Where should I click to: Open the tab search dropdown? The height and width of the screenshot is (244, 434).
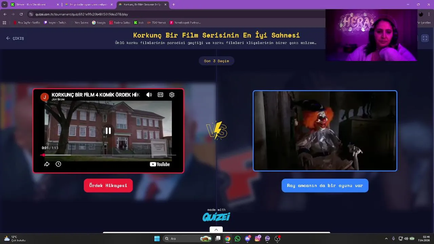pyautogui.click(x=4, y=4)
